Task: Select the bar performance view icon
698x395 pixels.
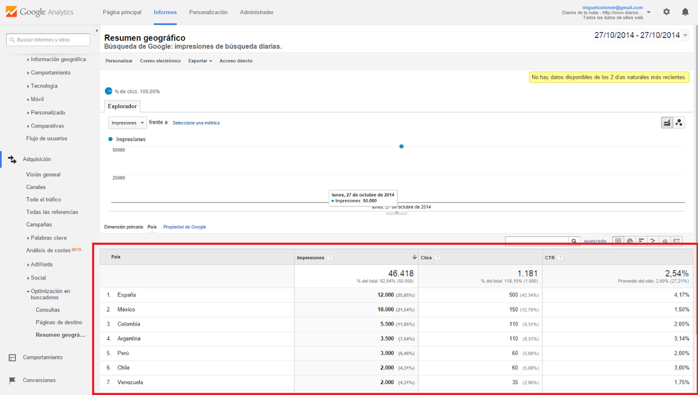Action: tap(642, 240)
